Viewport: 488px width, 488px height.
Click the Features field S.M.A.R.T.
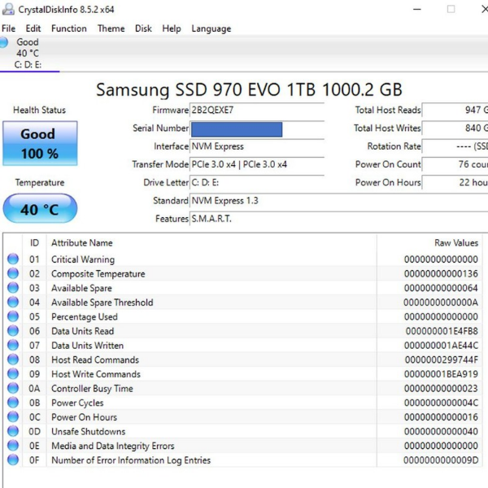coord(339,219)
